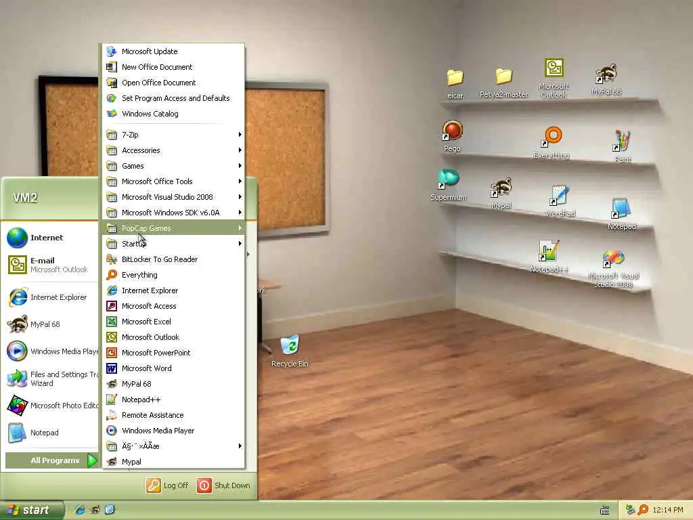Launch Notepad++ from the programs list
Viewport: 693px width, 520px height.
tap(174, 399)
